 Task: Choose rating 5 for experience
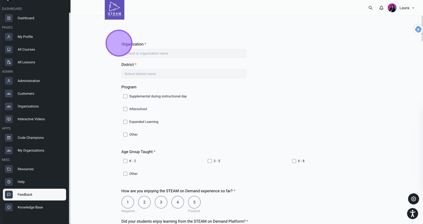click(x=194, y=202)
